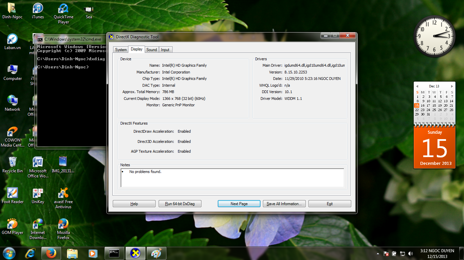Open Computer desktop icon

13,73
